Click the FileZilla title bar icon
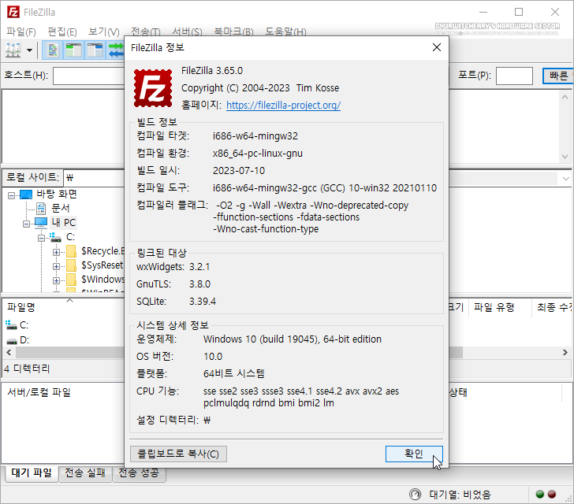574x504 pixels. (x=13, y=12)
